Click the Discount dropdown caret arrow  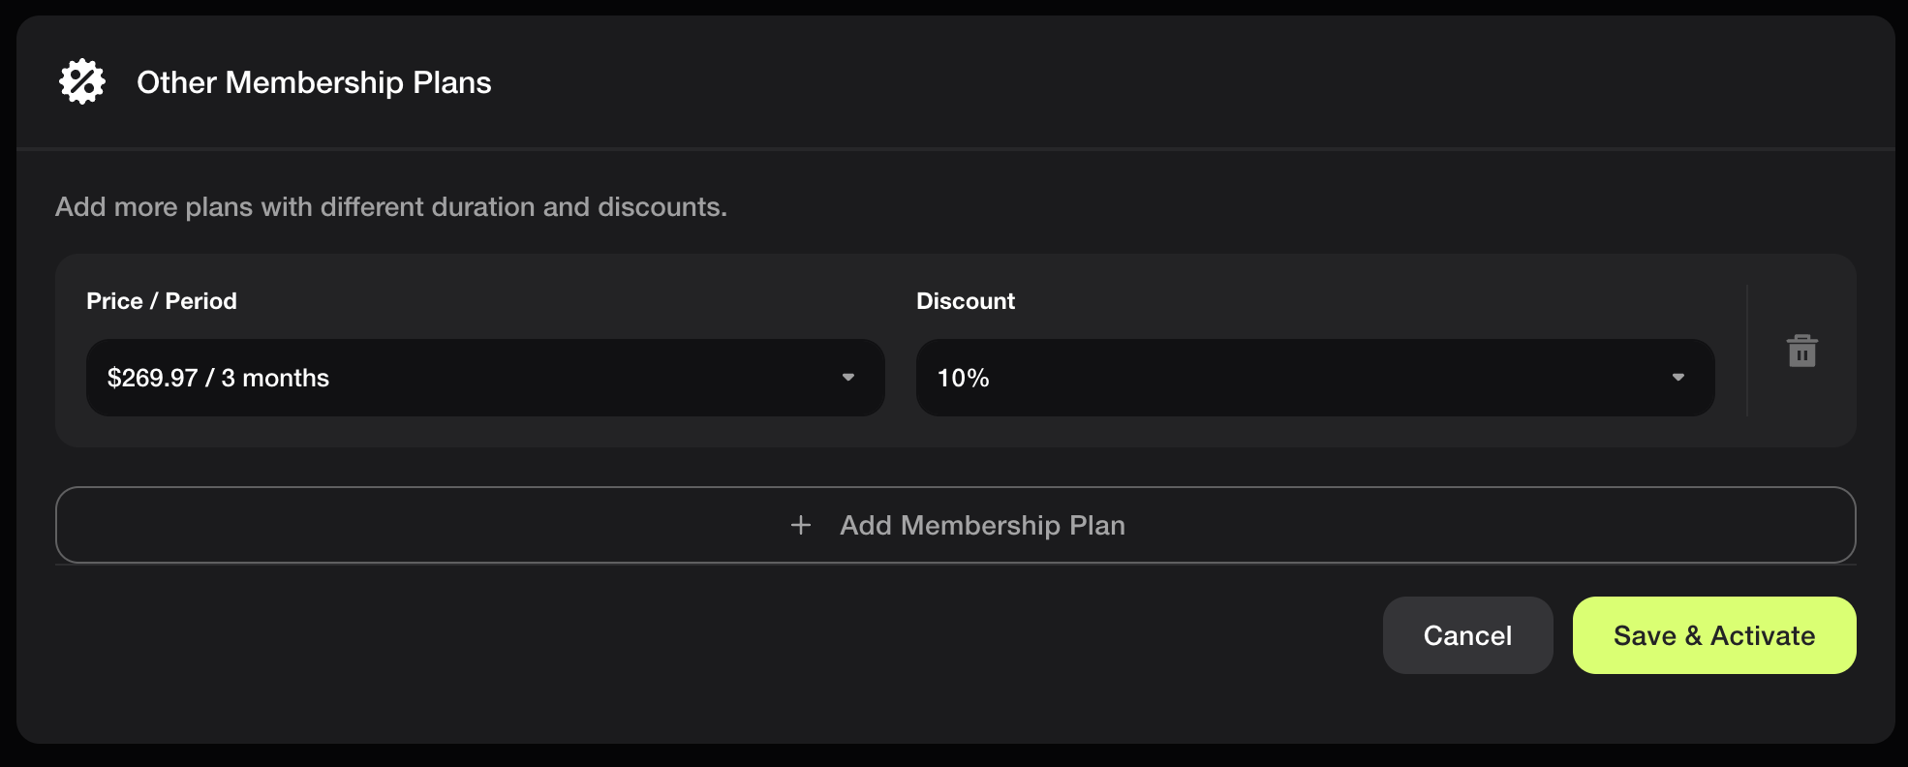coord(1677,378)
